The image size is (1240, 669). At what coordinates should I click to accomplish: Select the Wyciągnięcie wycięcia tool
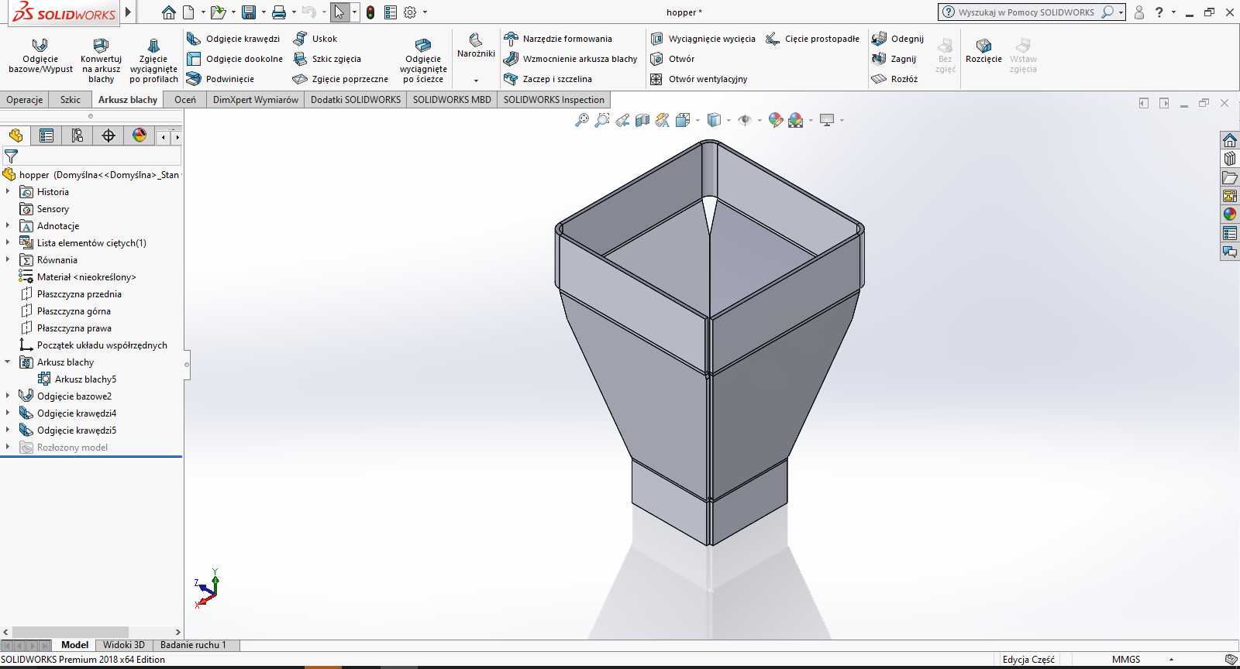click(702, 39)
